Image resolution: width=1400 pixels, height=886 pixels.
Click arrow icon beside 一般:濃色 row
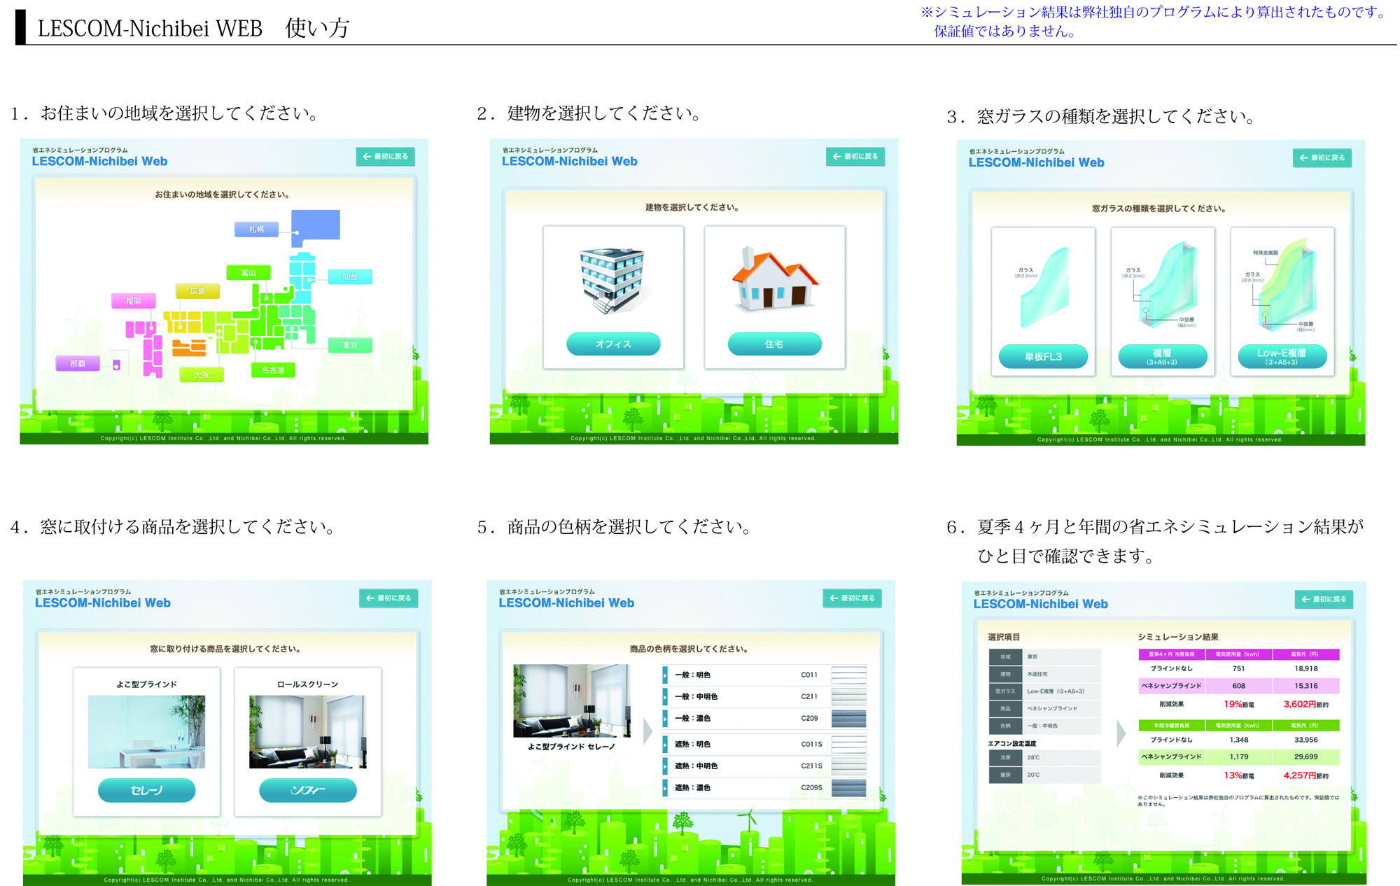pos(665,719)
